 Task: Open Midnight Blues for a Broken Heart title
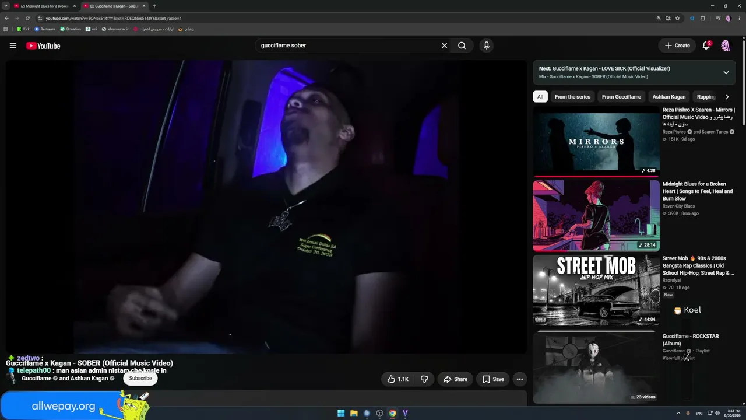[x=698, y=191]
